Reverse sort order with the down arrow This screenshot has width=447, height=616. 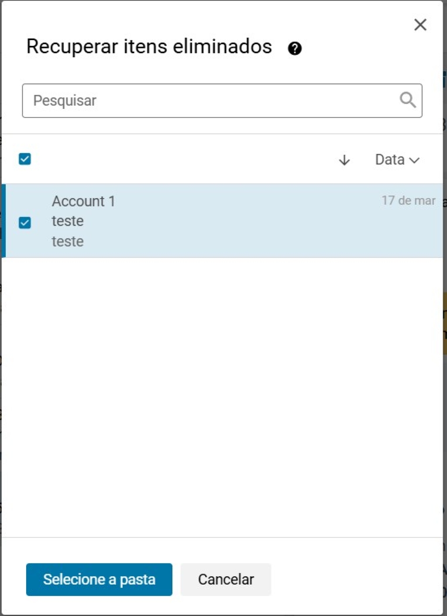pos(344,160)
